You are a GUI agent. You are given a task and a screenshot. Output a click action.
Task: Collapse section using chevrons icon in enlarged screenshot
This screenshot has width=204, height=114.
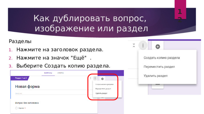(x=134, y=45)
